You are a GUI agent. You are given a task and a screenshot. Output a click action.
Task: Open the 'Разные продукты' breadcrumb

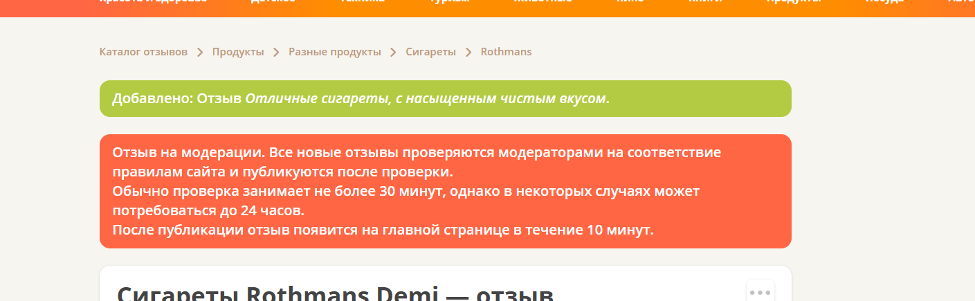click(x=335, y=52)
